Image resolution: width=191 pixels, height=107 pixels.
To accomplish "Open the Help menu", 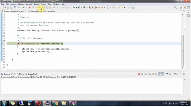I will click(x=63, y=4).
